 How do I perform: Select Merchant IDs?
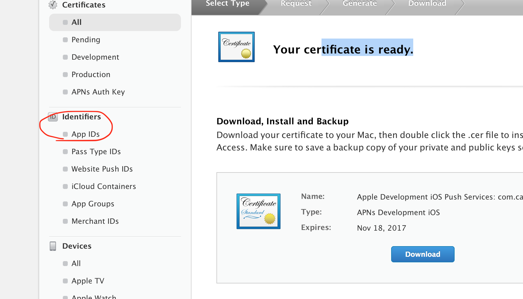(95, 221)
